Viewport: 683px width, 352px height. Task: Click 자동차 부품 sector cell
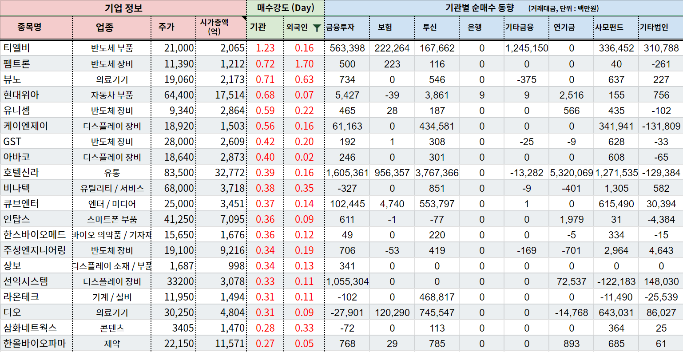tap(112, 95)
